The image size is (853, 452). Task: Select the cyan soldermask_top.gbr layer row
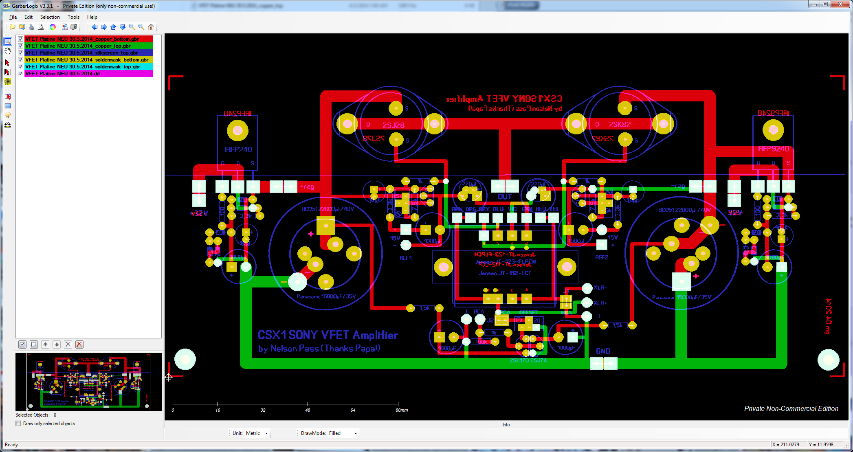pos(88,67)
